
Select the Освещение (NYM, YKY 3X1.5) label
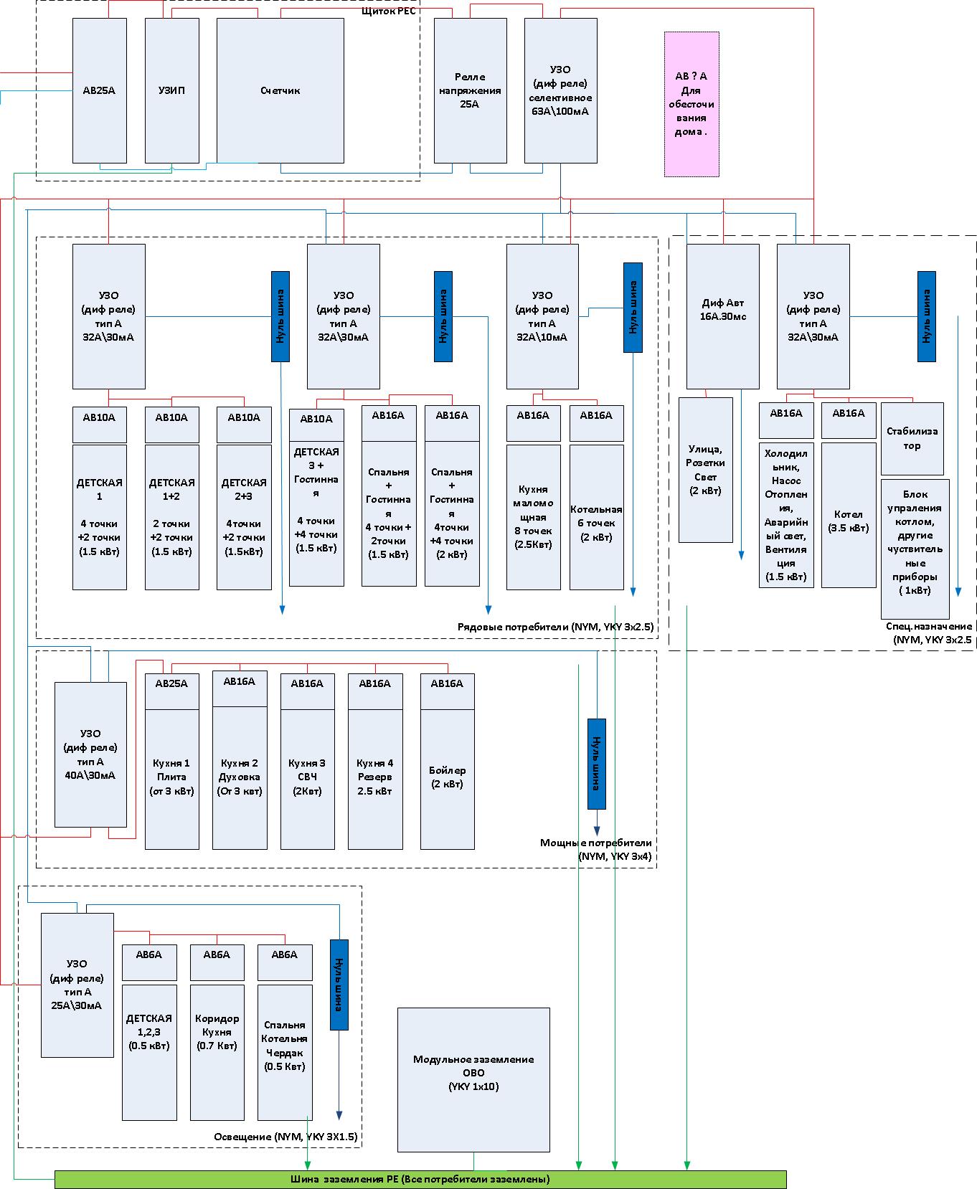coord(285,1137)
